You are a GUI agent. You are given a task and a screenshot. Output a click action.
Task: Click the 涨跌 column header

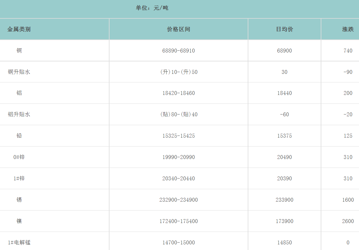click(x=348, y=29)
